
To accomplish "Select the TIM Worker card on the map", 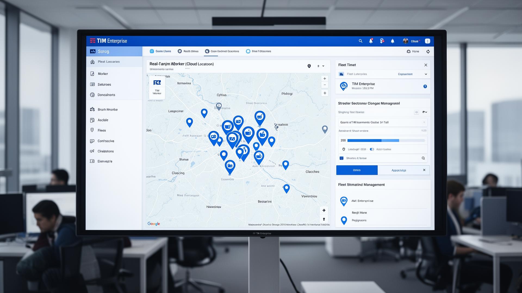I will click(157, 88).
